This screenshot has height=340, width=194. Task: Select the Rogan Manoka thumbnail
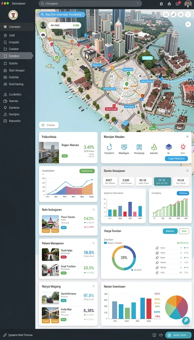point(49,152)
